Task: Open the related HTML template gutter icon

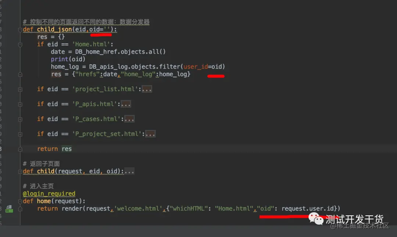Action: (x=9, y=209)
